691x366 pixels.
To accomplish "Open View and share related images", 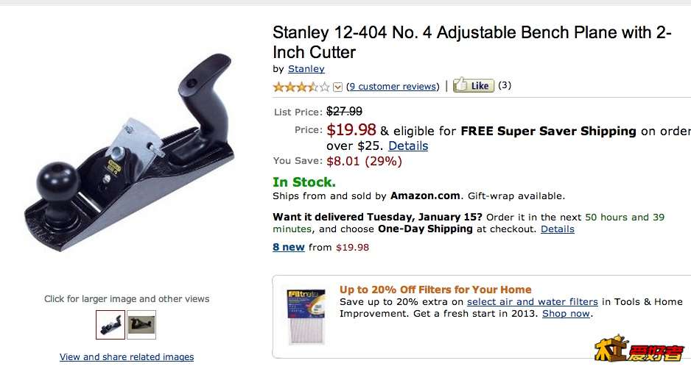I will click(x=127, y=357).
